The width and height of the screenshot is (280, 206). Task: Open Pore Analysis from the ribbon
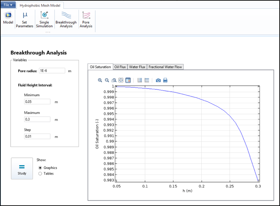(86, 20)
